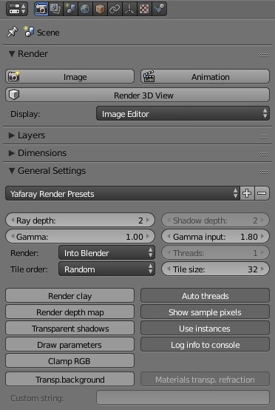Start the Animation render button
The image size is (275, 410).
(205, 77)
